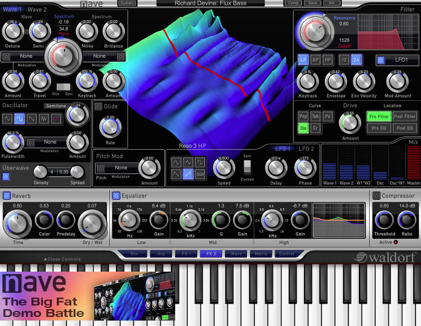Screen dimensions: 421x326
Task: Open the left Spectrum modulation source None dropdown
Action: [27, 56]
